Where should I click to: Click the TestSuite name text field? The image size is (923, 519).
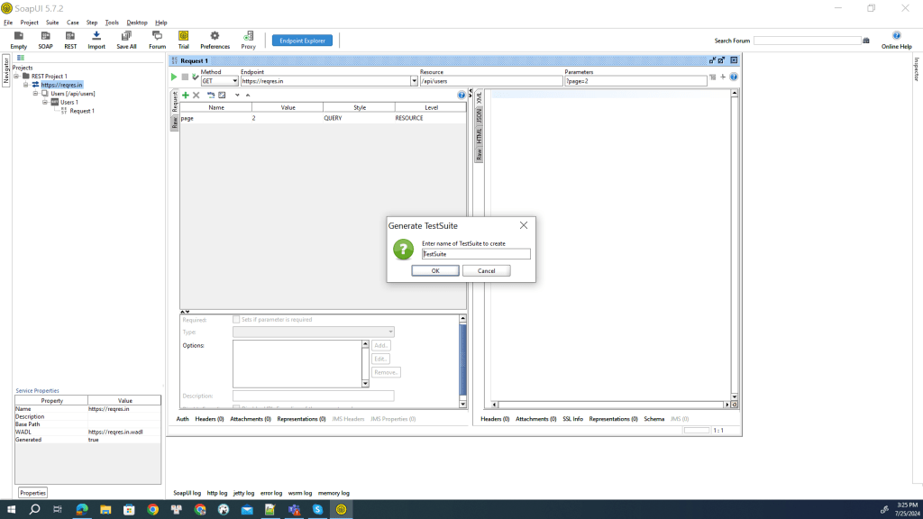[476, 254]
